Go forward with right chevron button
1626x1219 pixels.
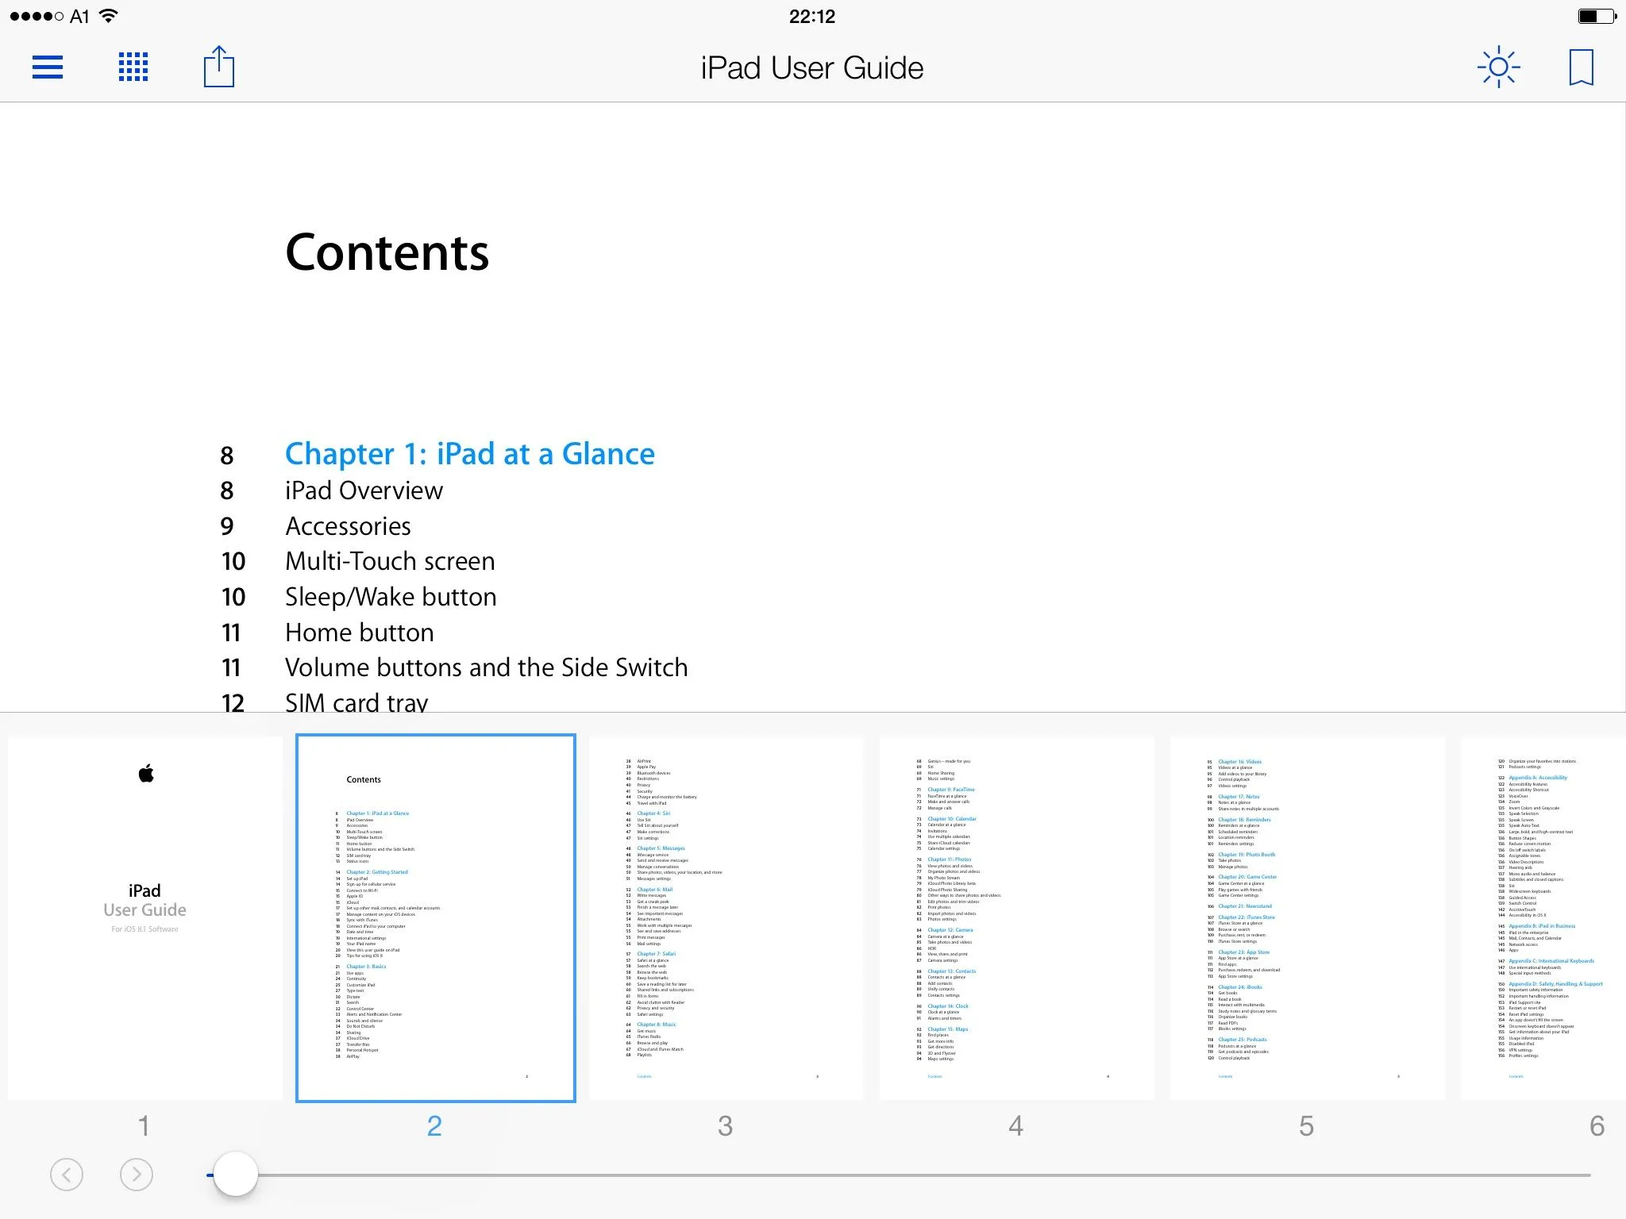(x=137, y=1174)
